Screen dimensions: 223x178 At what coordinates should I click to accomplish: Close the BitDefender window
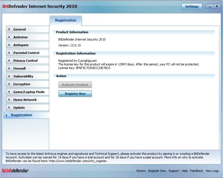(x=217, y=6)
